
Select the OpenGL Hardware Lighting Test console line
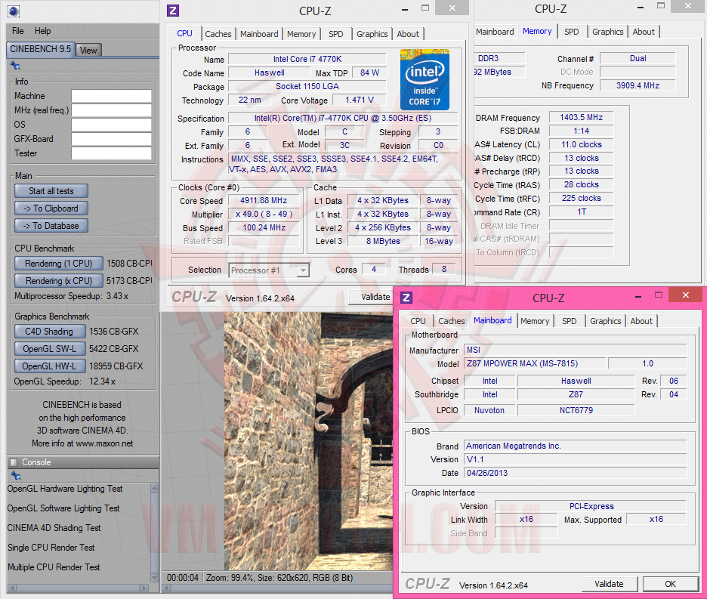[65, 489]
